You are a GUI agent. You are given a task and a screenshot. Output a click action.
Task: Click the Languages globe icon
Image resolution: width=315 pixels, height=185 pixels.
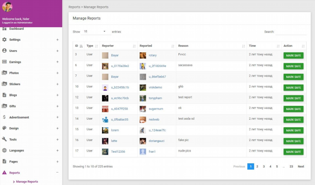(4, 150)
